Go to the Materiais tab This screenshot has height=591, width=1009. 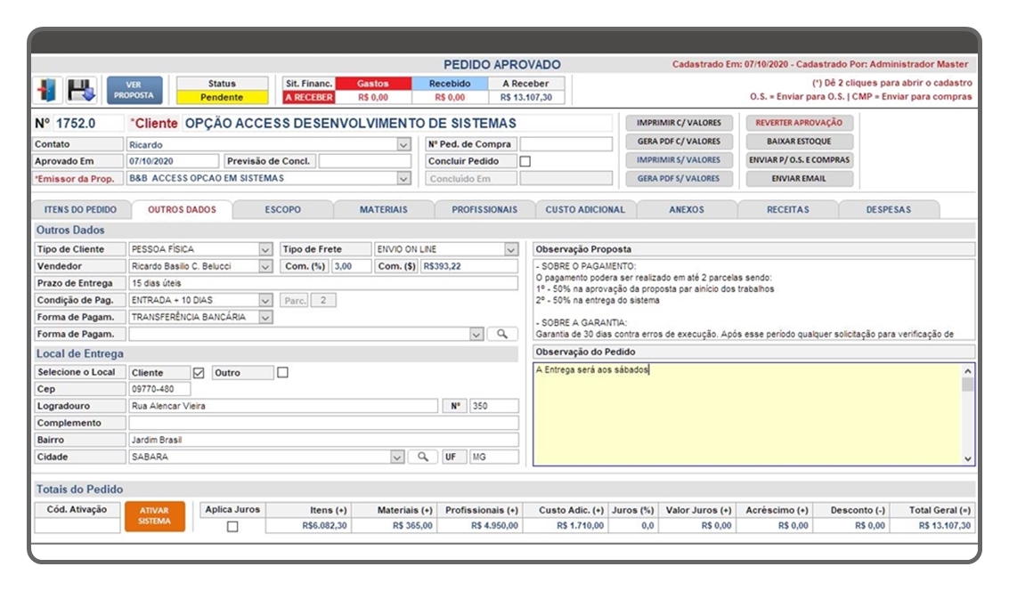point(384,210)
